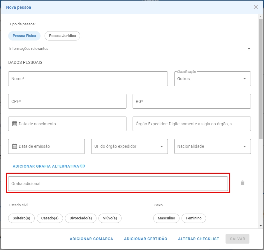
Task: Open UF do órgão expedidor dropdown
Action: coord(129,146)
